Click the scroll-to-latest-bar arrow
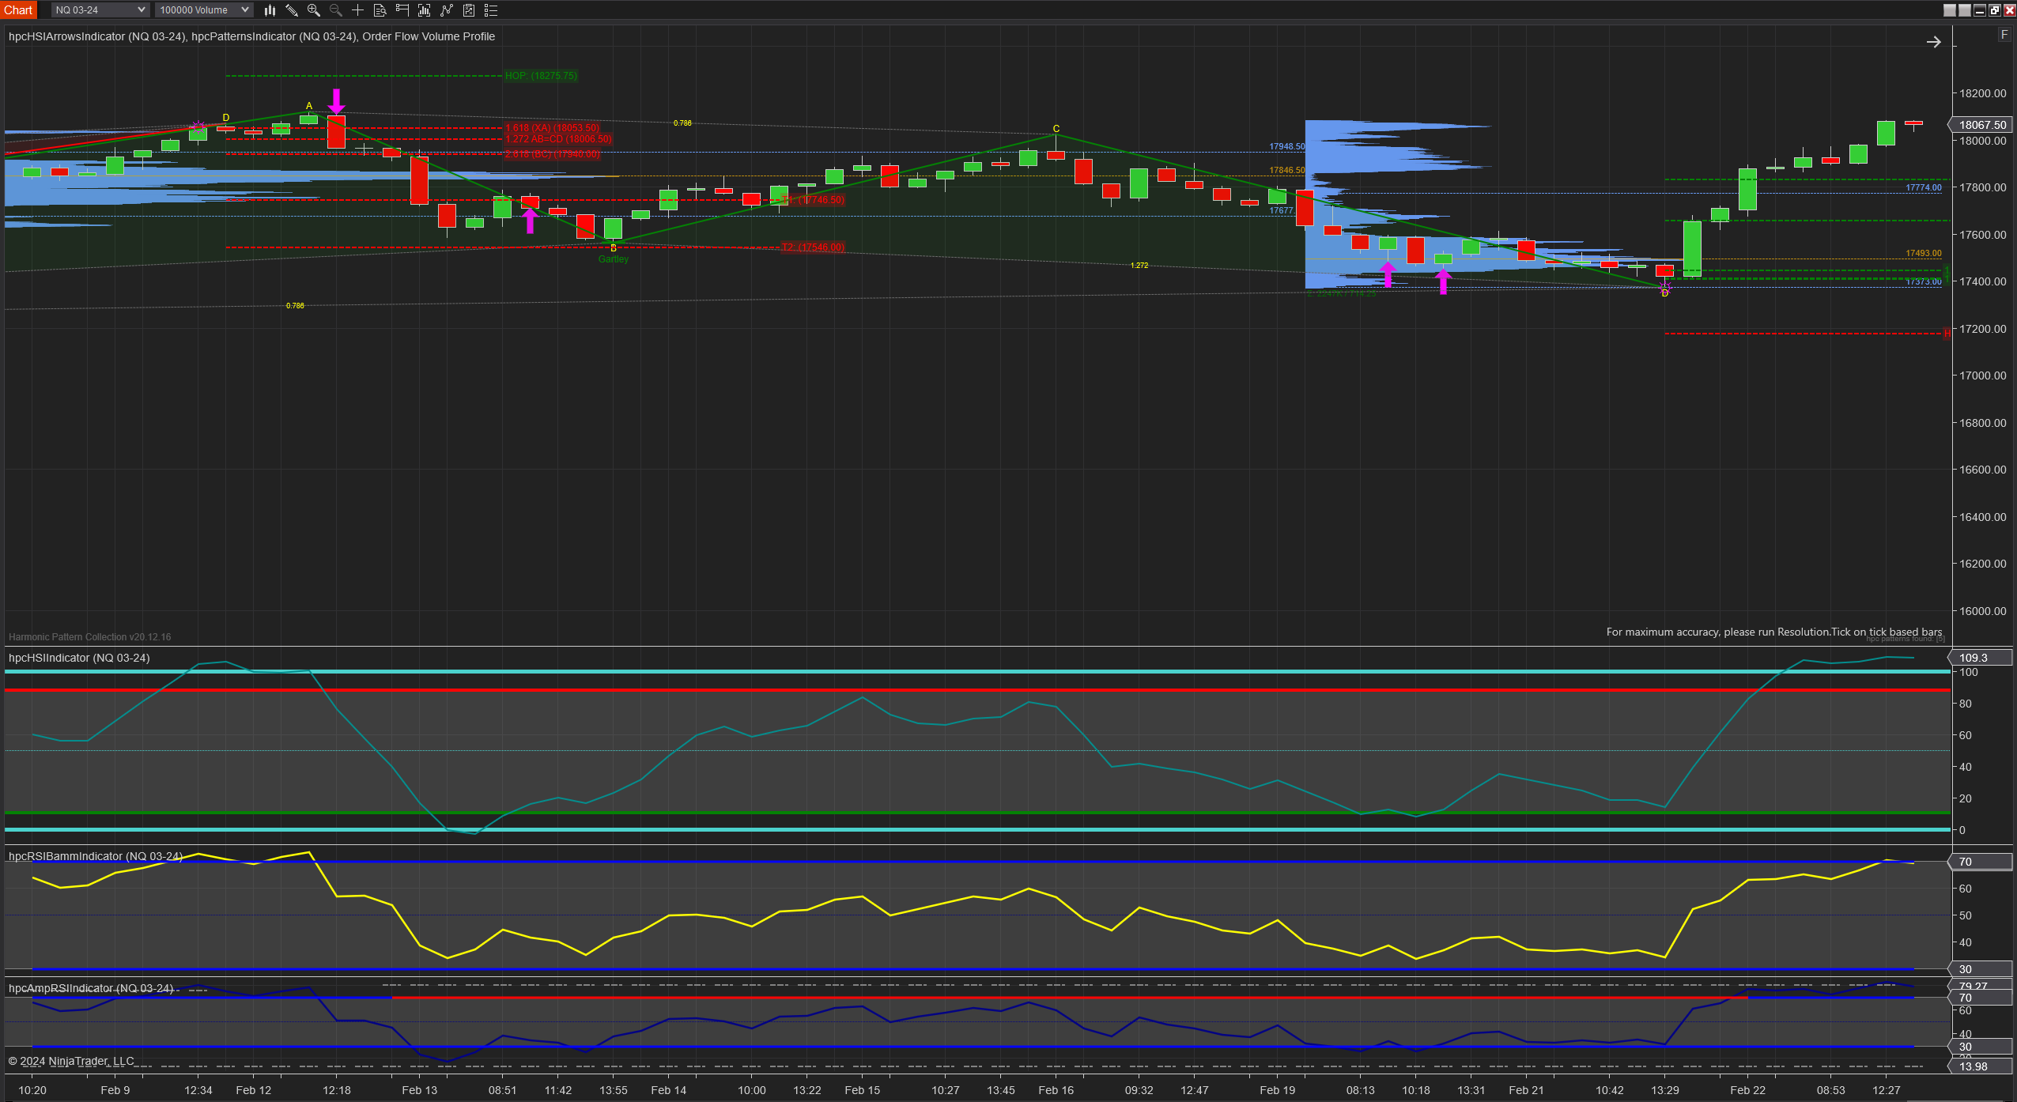 [x=1933, y=43]
